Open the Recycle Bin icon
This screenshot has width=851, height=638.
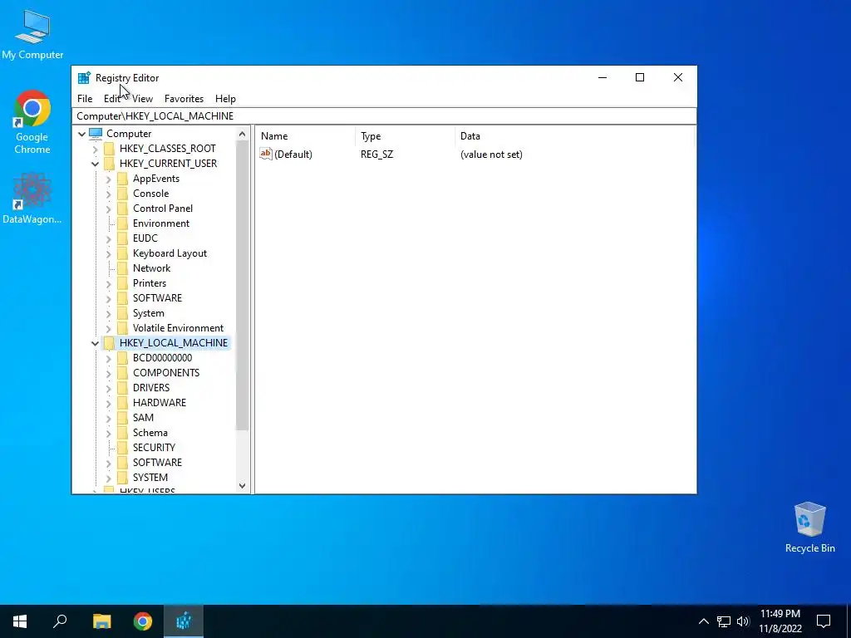click(x=809, y=528)
